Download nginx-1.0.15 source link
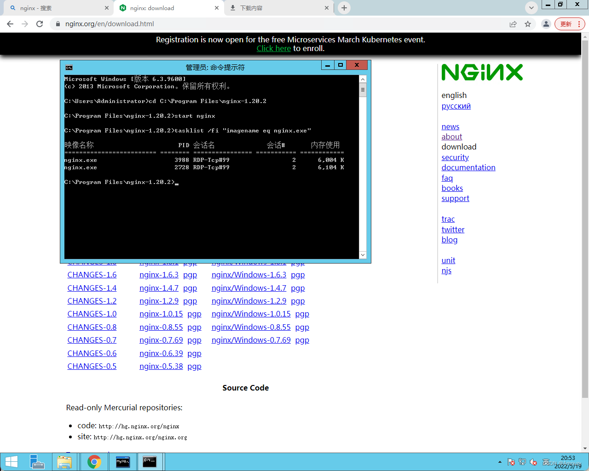589x471 pixels. [161, 314]
